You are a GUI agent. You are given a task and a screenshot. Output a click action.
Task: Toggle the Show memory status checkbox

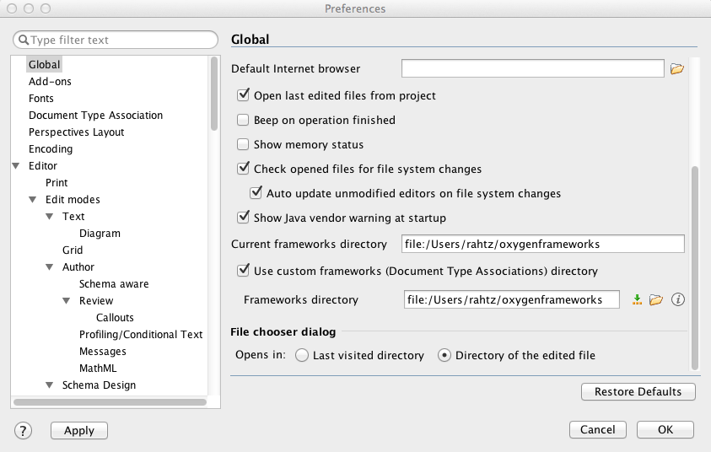point(244,144)
